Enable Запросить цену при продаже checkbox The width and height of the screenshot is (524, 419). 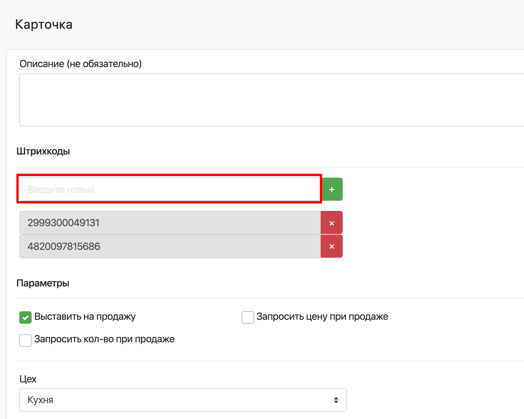(x=248, y=317)
